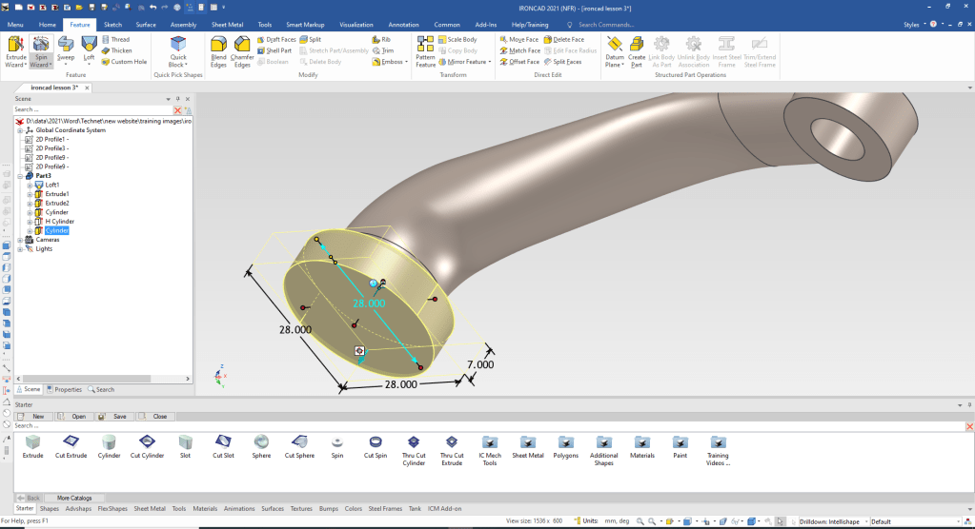Select the Cut Cylinder catalog shape
Image resolution: width=975 pixels, height=529 pixels.
[147, 446]
